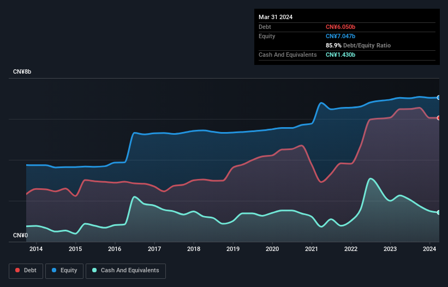
Task: Click the 2014 x-axis label
Action: tap(36, 249)
